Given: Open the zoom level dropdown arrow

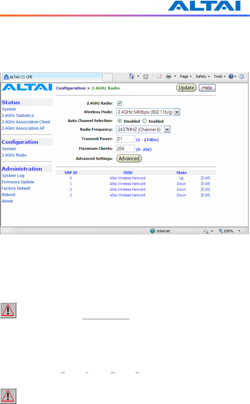Looking at the screenshot, I should pyautogui.click(x=239, y=231).
